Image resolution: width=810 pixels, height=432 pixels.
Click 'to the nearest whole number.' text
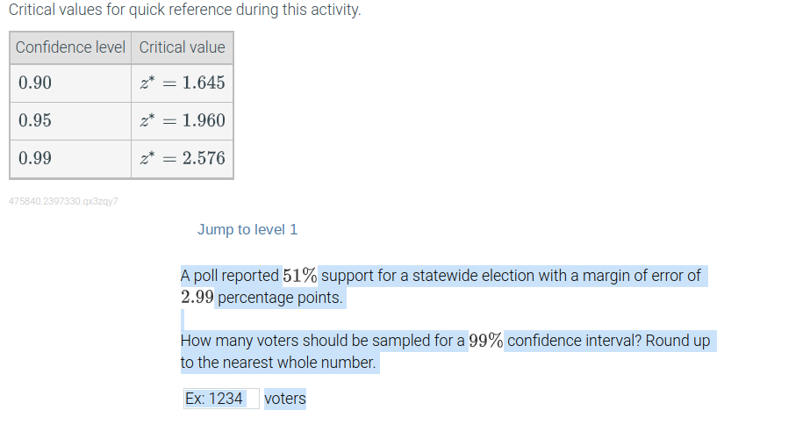click(278, 363)
